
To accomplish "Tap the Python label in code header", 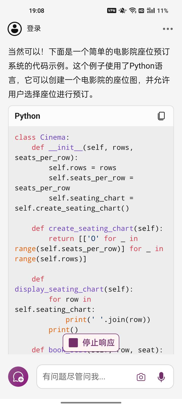I will pos(28,116).
